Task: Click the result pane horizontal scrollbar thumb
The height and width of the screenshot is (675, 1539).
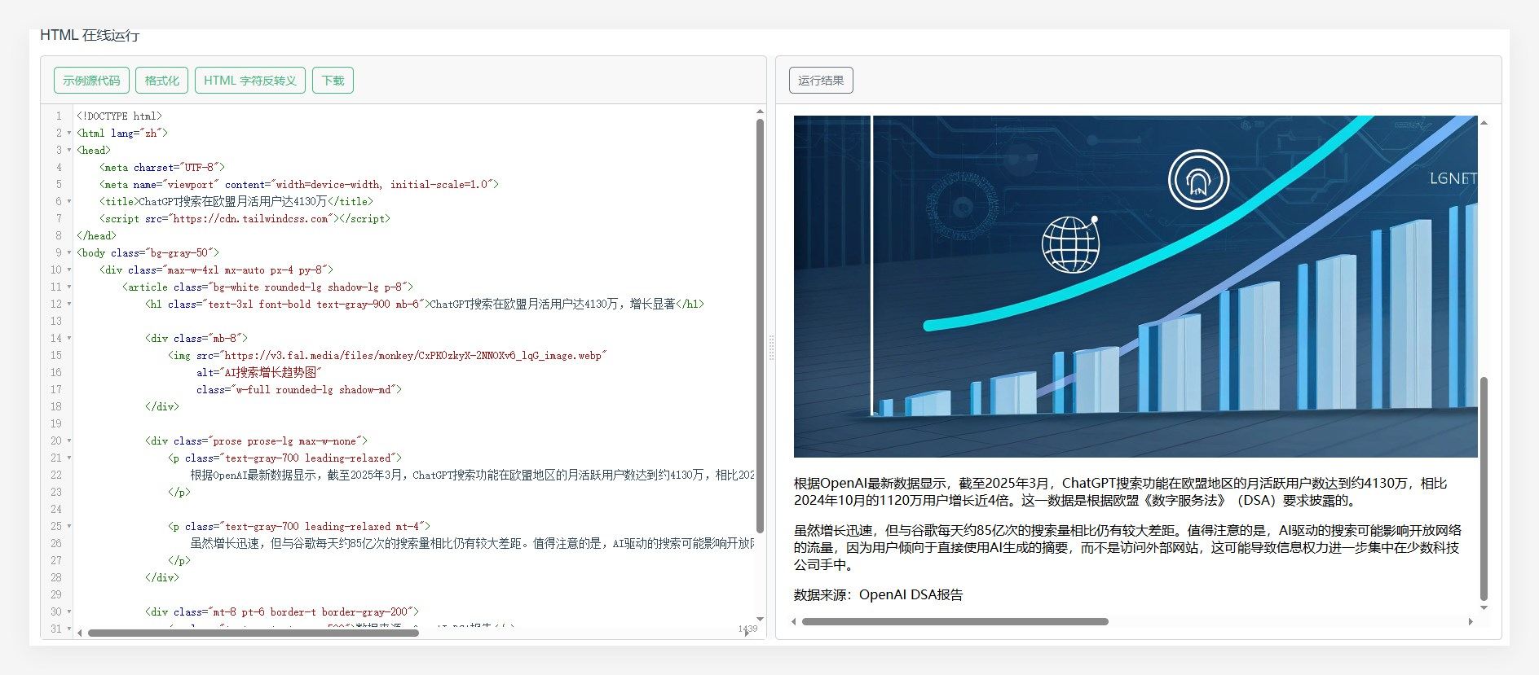Action: pos(954,621)
